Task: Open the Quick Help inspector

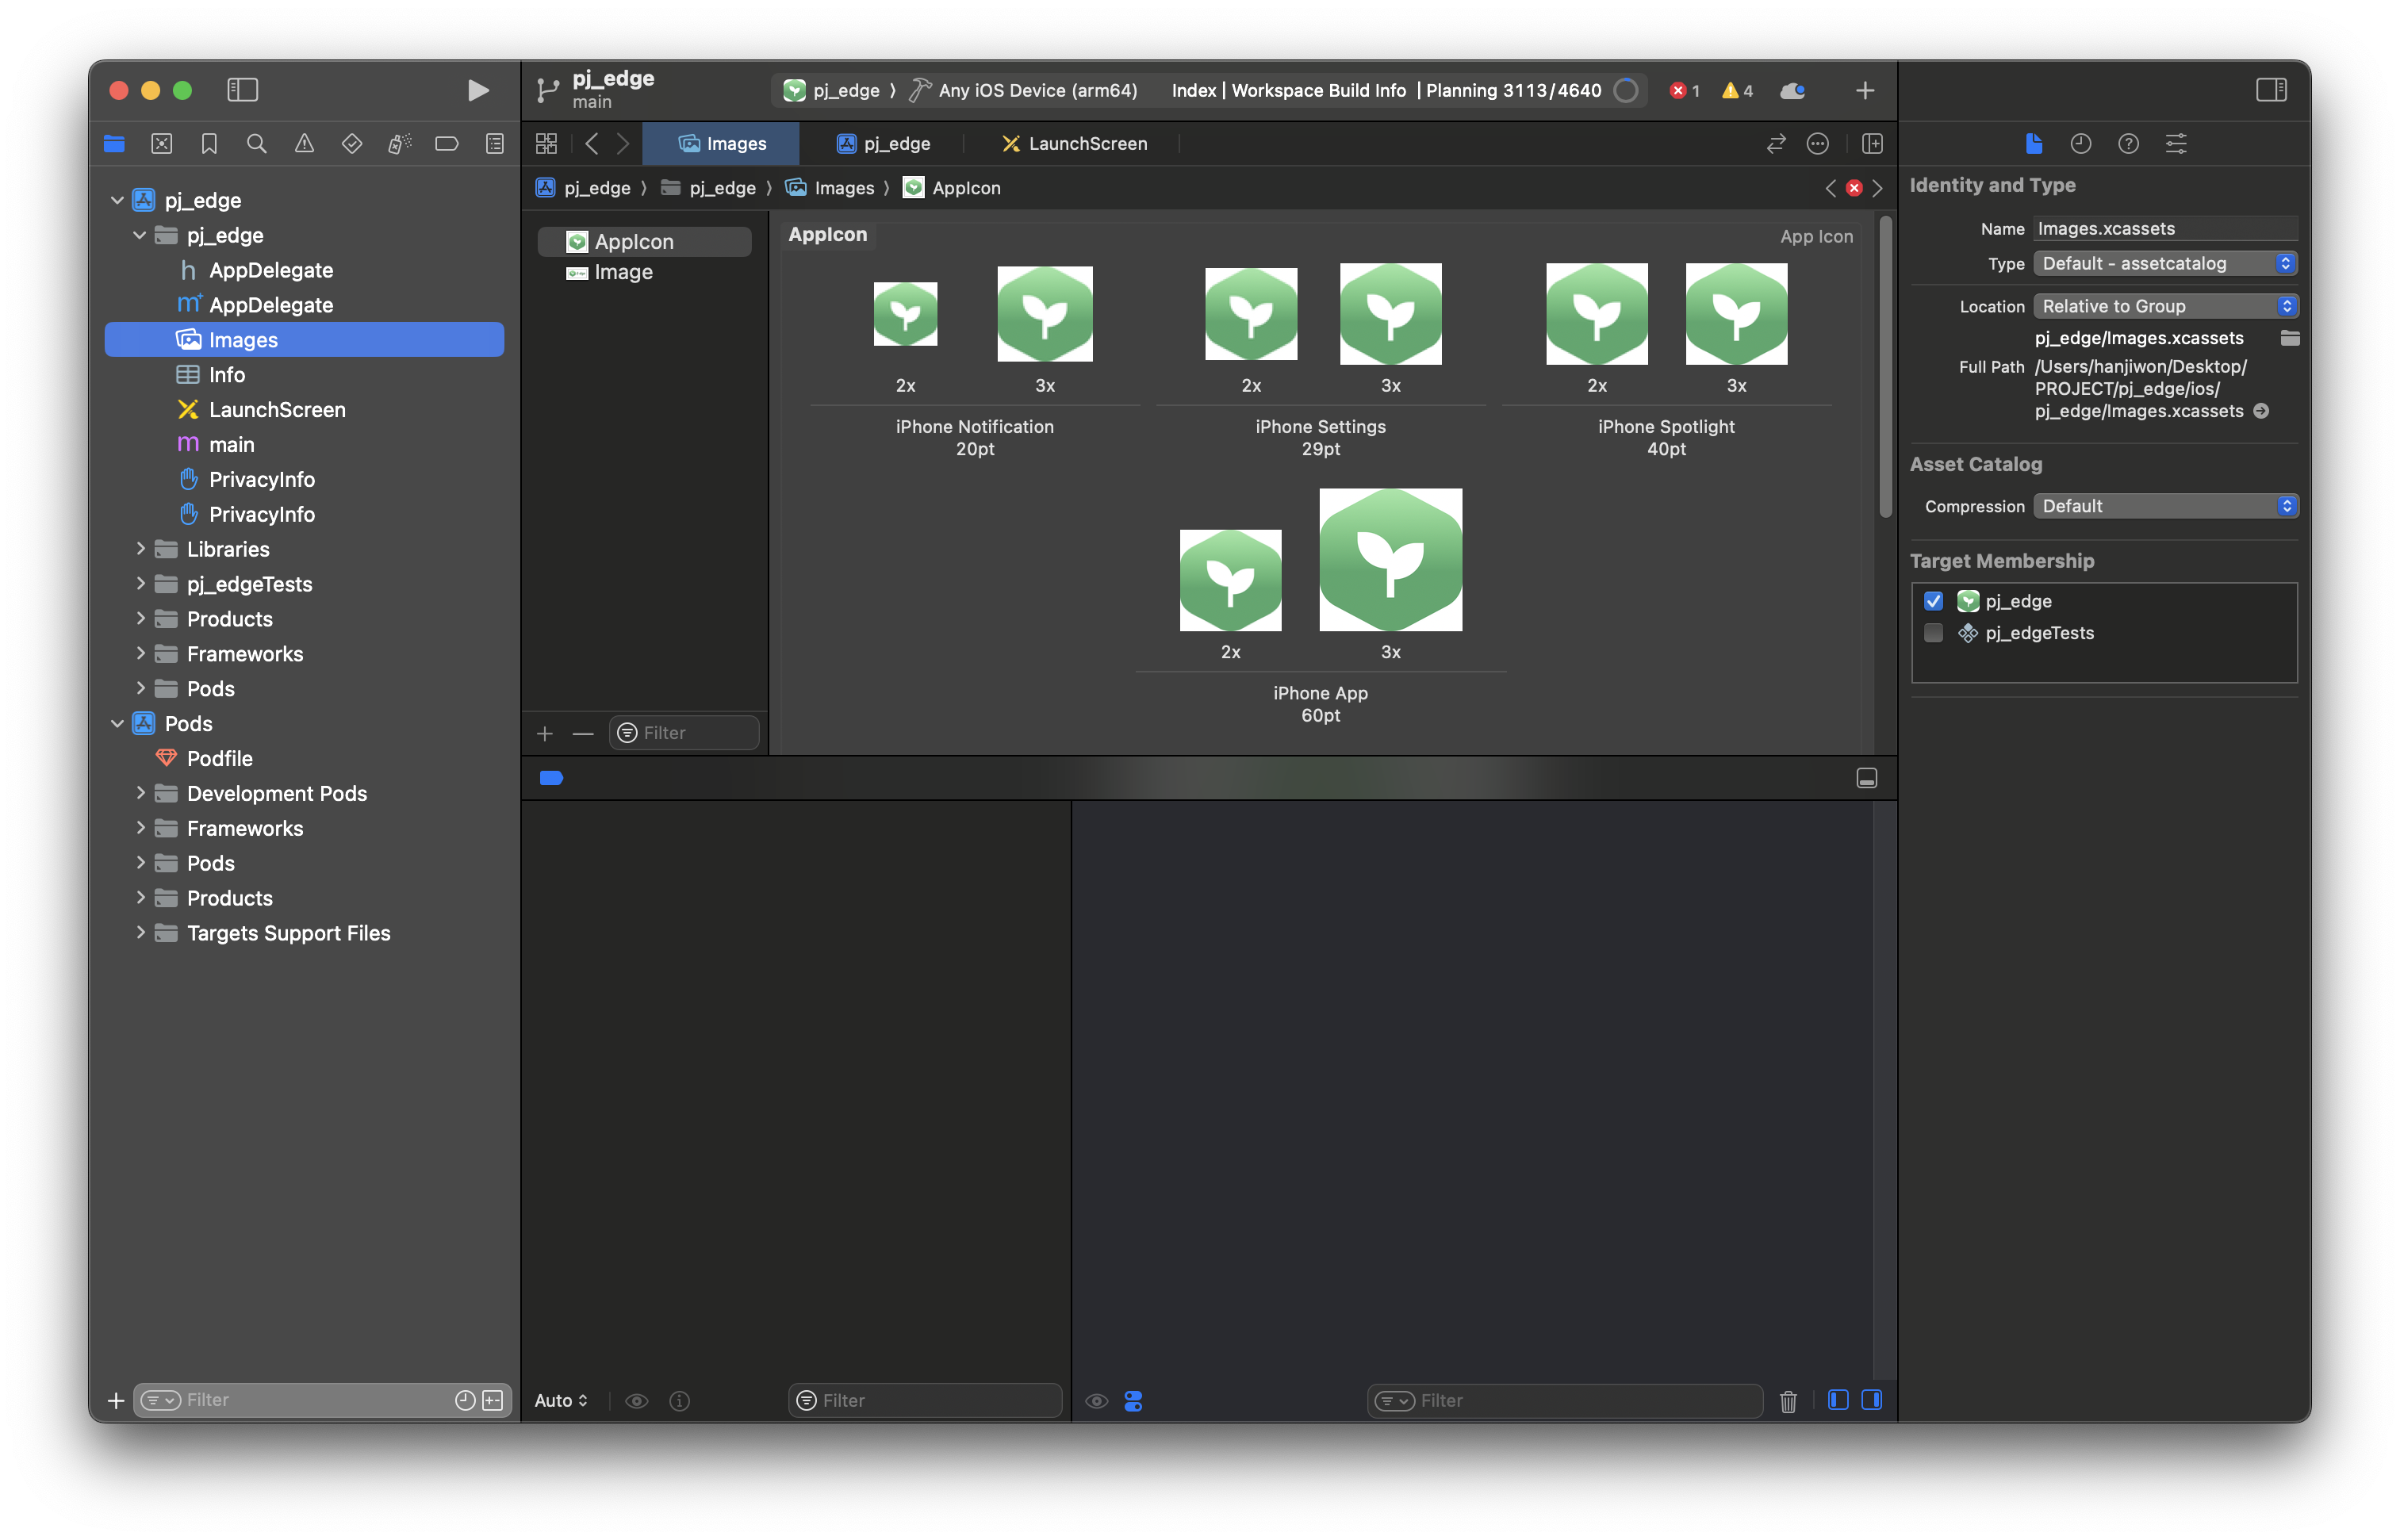Action: click(x=2128, y=144)
